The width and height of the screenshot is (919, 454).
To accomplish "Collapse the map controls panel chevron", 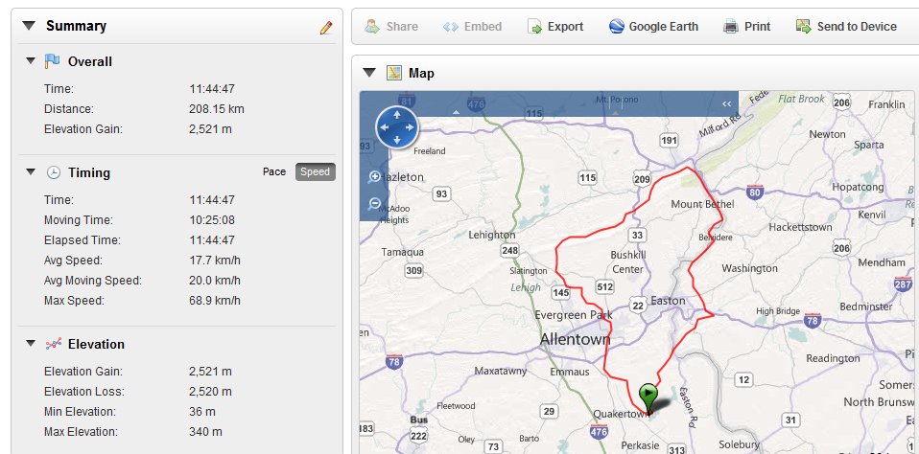I will [x=727, y=103].
